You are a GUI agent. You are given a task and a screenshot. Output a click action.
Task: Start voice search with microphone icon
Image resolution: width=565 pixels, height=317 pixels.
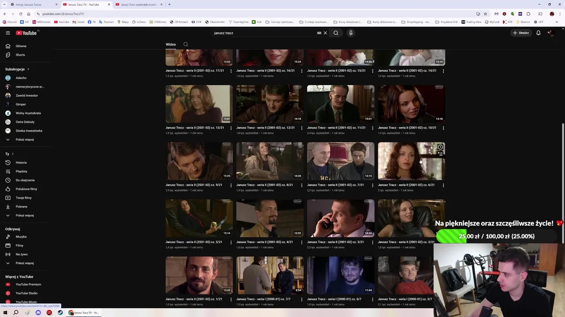point(351,33)
